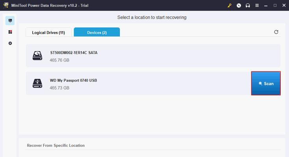Select the WD My Passport 0740 USB row
This screenshot has height=157, width=289.
coord(138,84)
